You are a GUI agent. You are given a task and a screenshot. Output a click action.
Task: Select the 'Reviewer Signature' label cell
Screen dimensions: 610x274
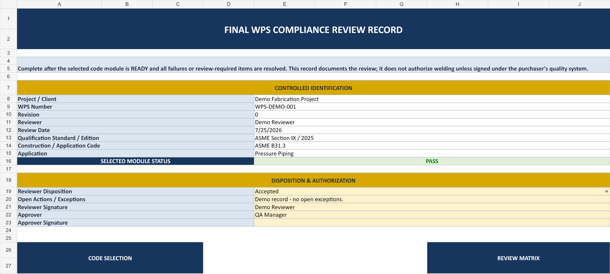[135, 207]
